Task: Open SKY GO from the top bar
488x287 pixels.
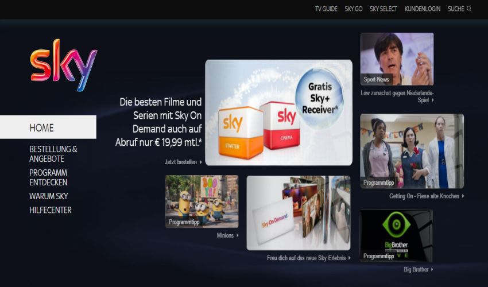Action: (x=354, y=9)
